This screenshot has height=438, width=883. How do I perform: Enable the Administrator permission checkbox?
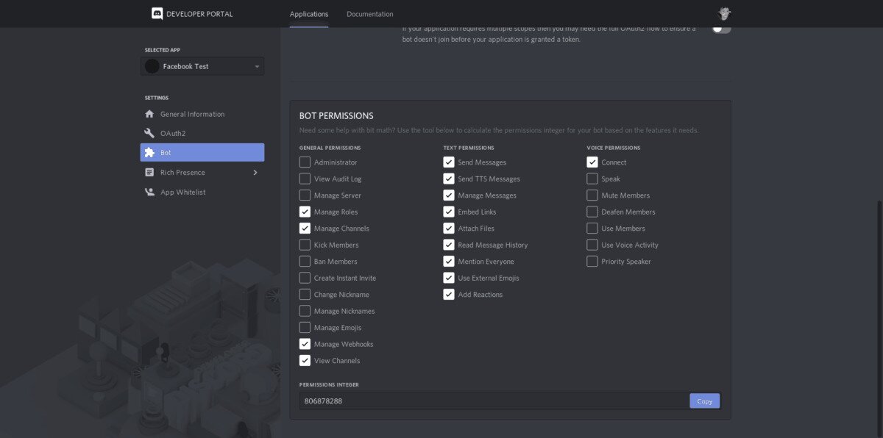click(305, 162)
